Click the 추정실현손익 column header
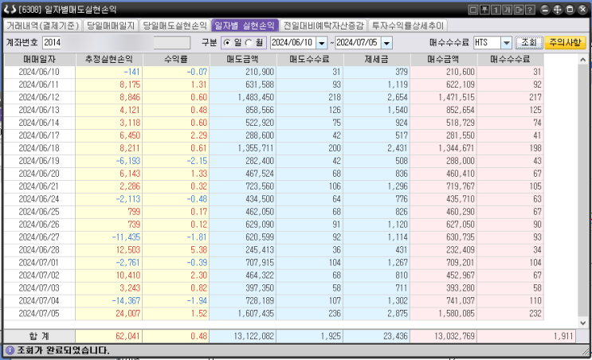Image resolution: width=592 pixels, height=360 pixels. tap(108, 59)
